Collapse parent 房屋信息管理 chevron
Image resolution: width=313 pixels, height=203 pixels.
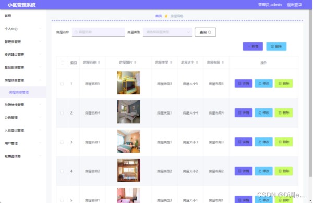[x=40, y=80]
